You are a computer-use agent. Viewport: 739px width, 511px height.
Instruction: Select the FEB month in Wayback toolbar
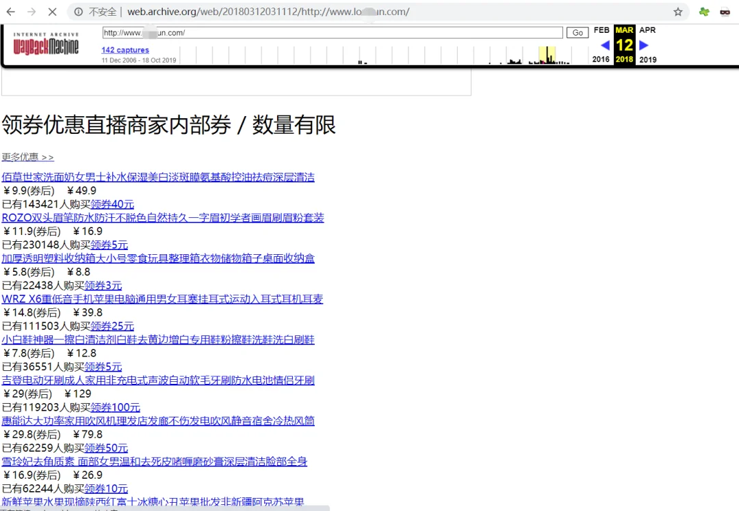coord(601,30)
